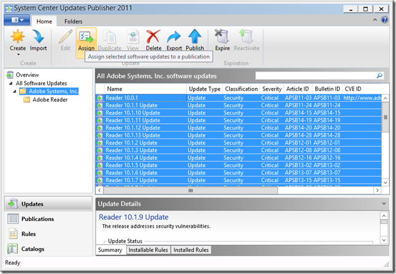Click the Assign updates icon

[x=86, y=37]
